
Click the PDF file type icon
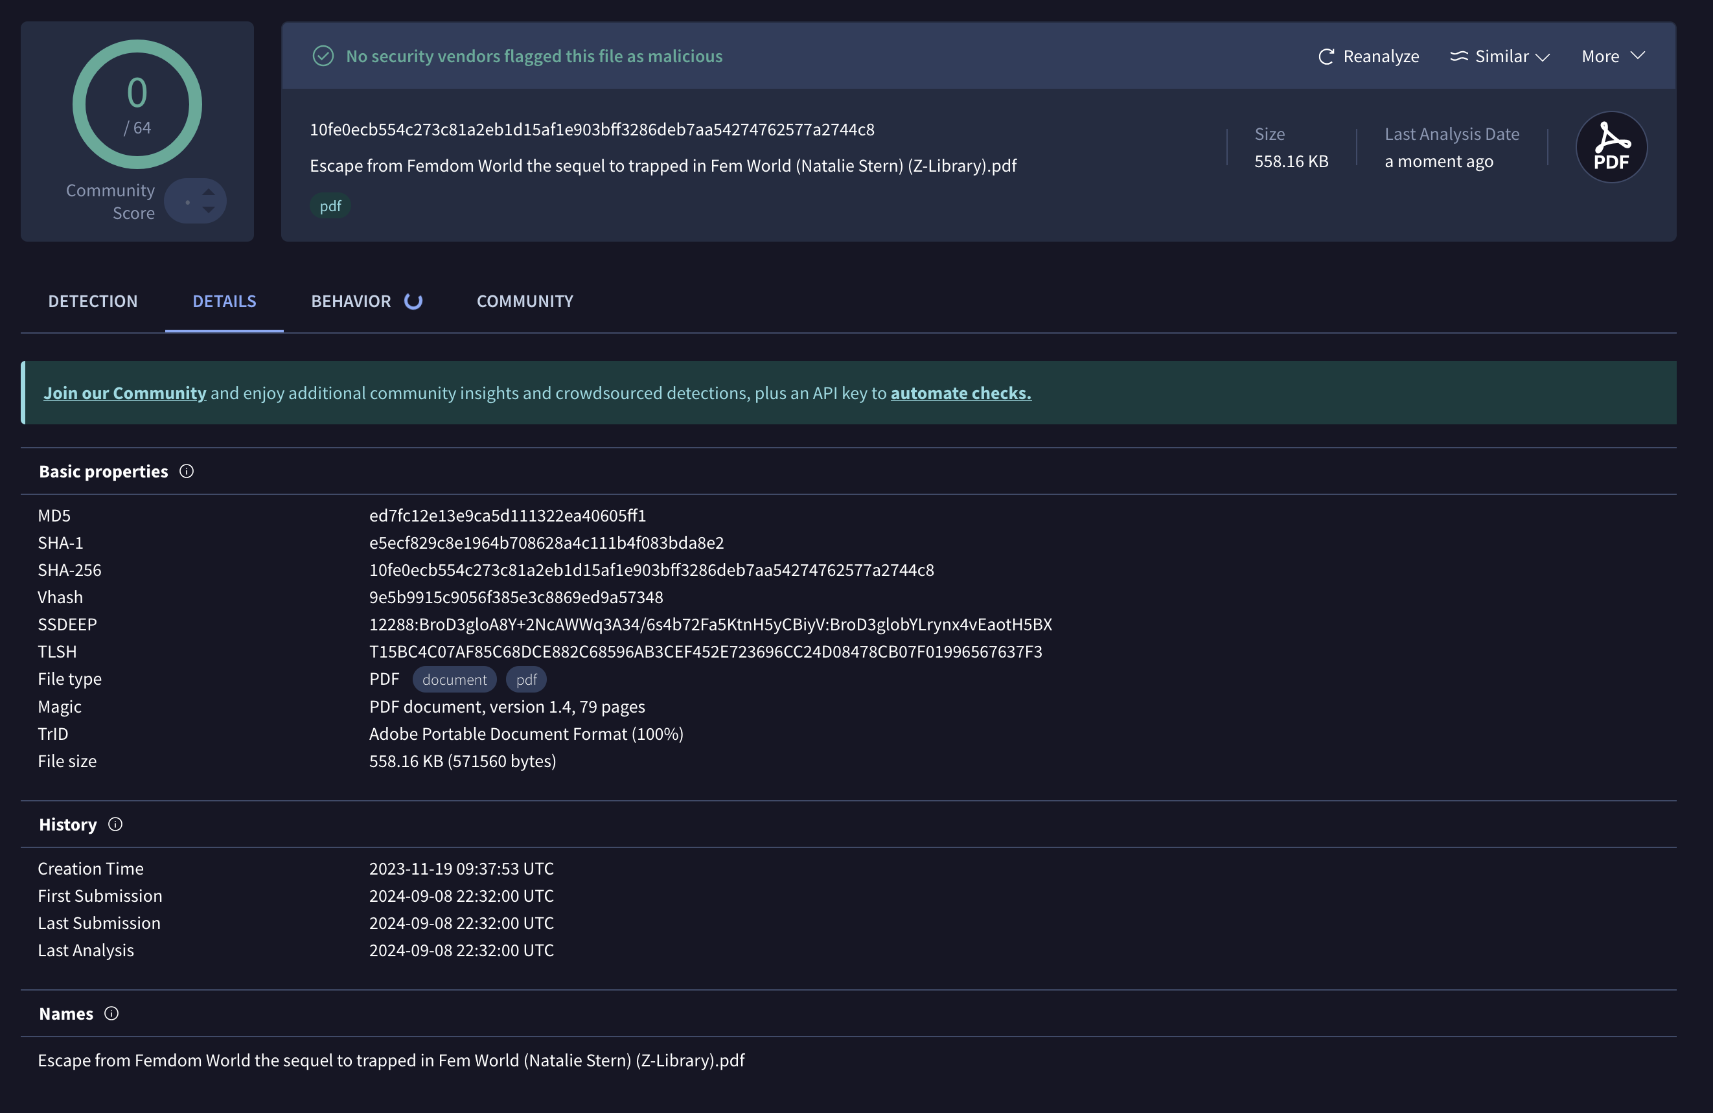point(1611,147)
